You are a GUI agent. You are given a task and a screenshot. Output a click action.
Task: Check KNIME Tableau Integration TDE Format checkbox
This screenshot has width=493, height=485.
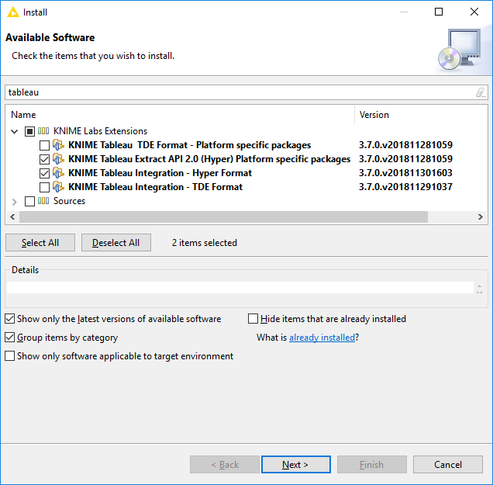pyautogui.click(x=44, y=187)
